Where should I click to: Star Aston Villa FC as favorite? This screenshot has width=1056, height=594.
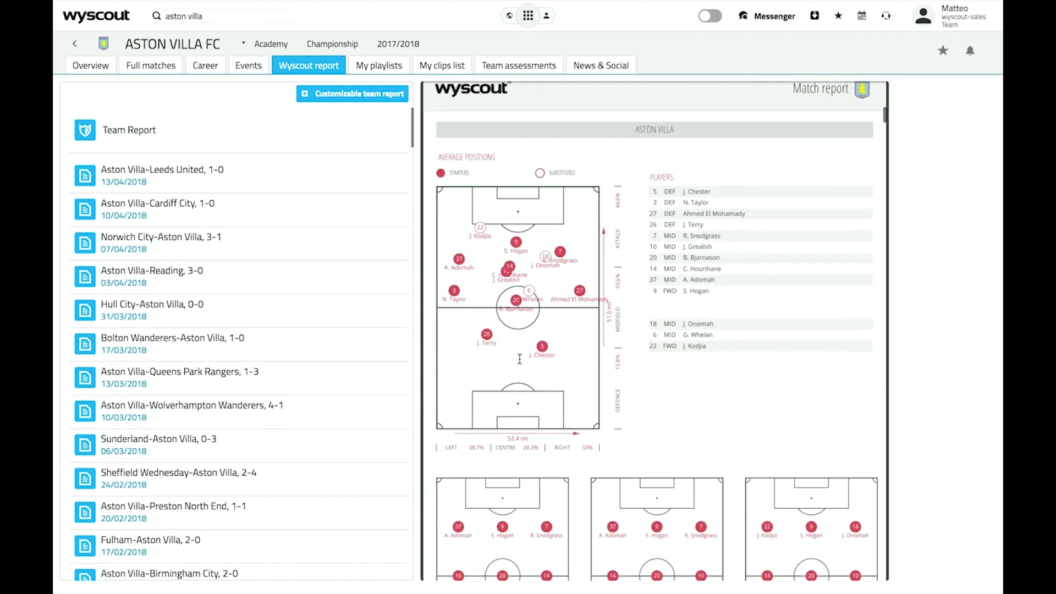(943, 50)
